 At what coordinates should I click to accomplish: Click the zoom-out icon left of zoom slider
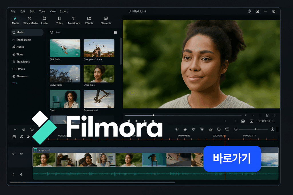236,129
